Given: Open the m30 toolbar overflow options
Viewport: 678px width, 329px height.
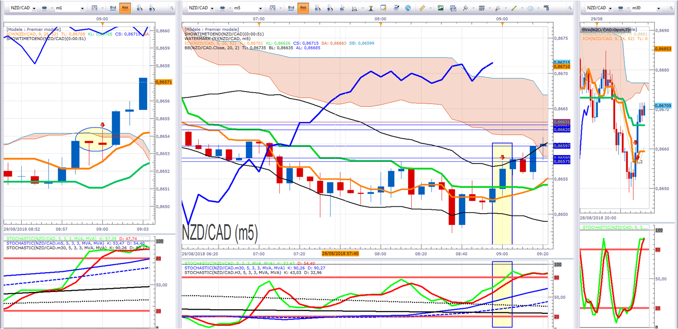Looking at the screenshot, I should (x=671, y=8).
